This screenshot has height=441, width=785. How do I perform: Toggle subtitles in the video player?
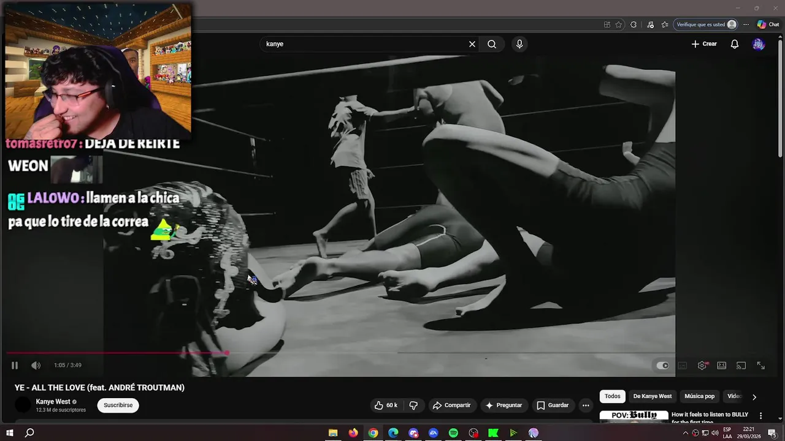(683, 366)
